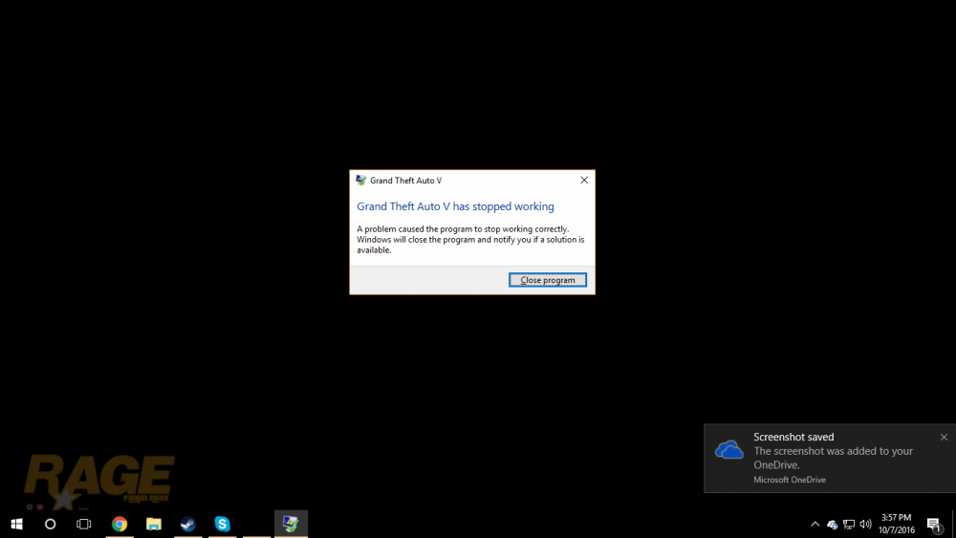Click the GTA V icon in dialog title bar
The image size is (956, 538).
coord(361,181)
